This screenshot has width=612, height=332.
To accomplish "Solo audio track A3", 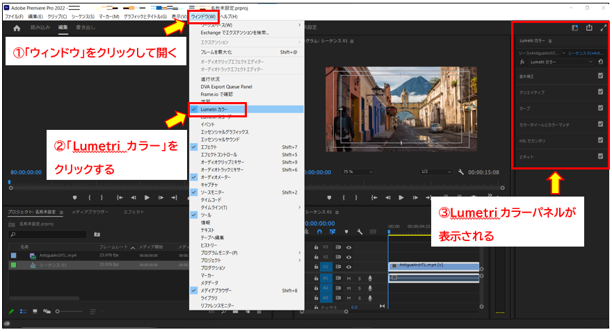I will click(x=360, y=298).
